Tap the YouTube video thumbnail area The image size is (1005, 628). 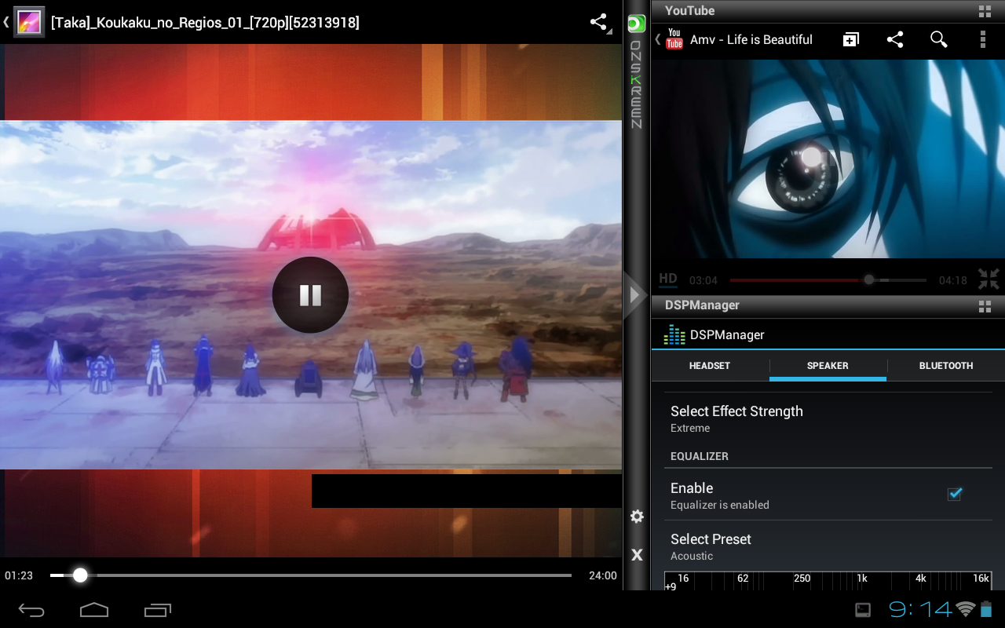pyautogui.click(x=828, y=159)
